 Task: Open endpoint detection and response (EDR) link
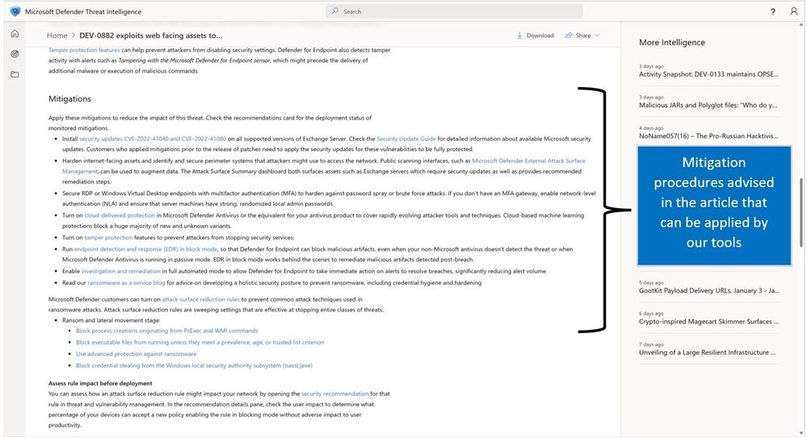pyautogui.click(x=145, y=249)
